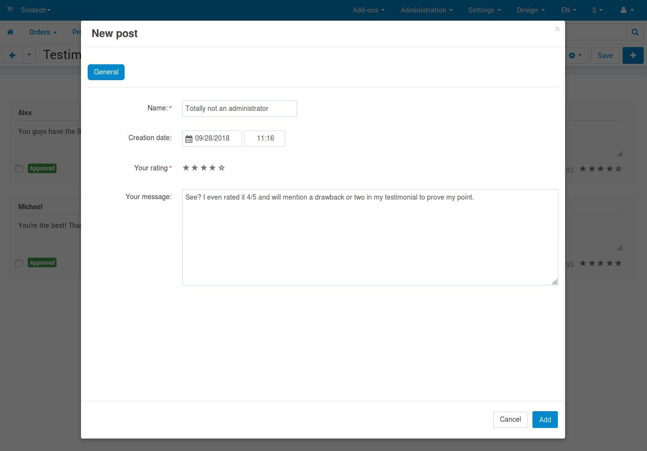Click the plus add post button
Screen dimensions: 647x451
[x=633, y=56]
